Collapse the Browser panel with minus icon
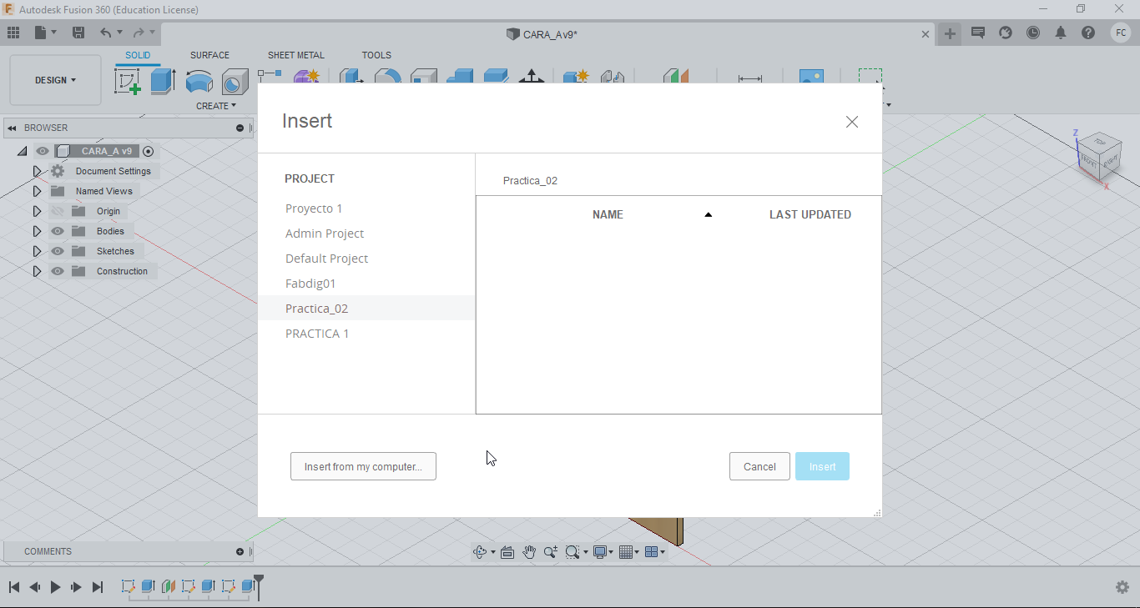This screenshot has height=608, width=1140. (240, 128)
